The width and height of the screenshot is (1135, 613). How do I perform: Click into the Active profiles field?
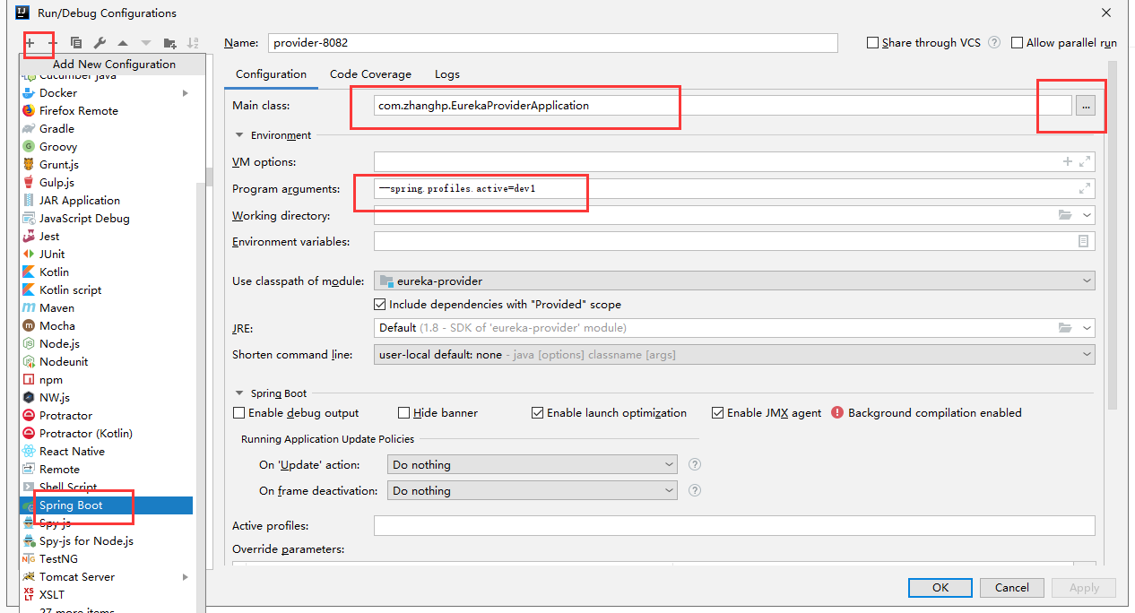point(734,525)
